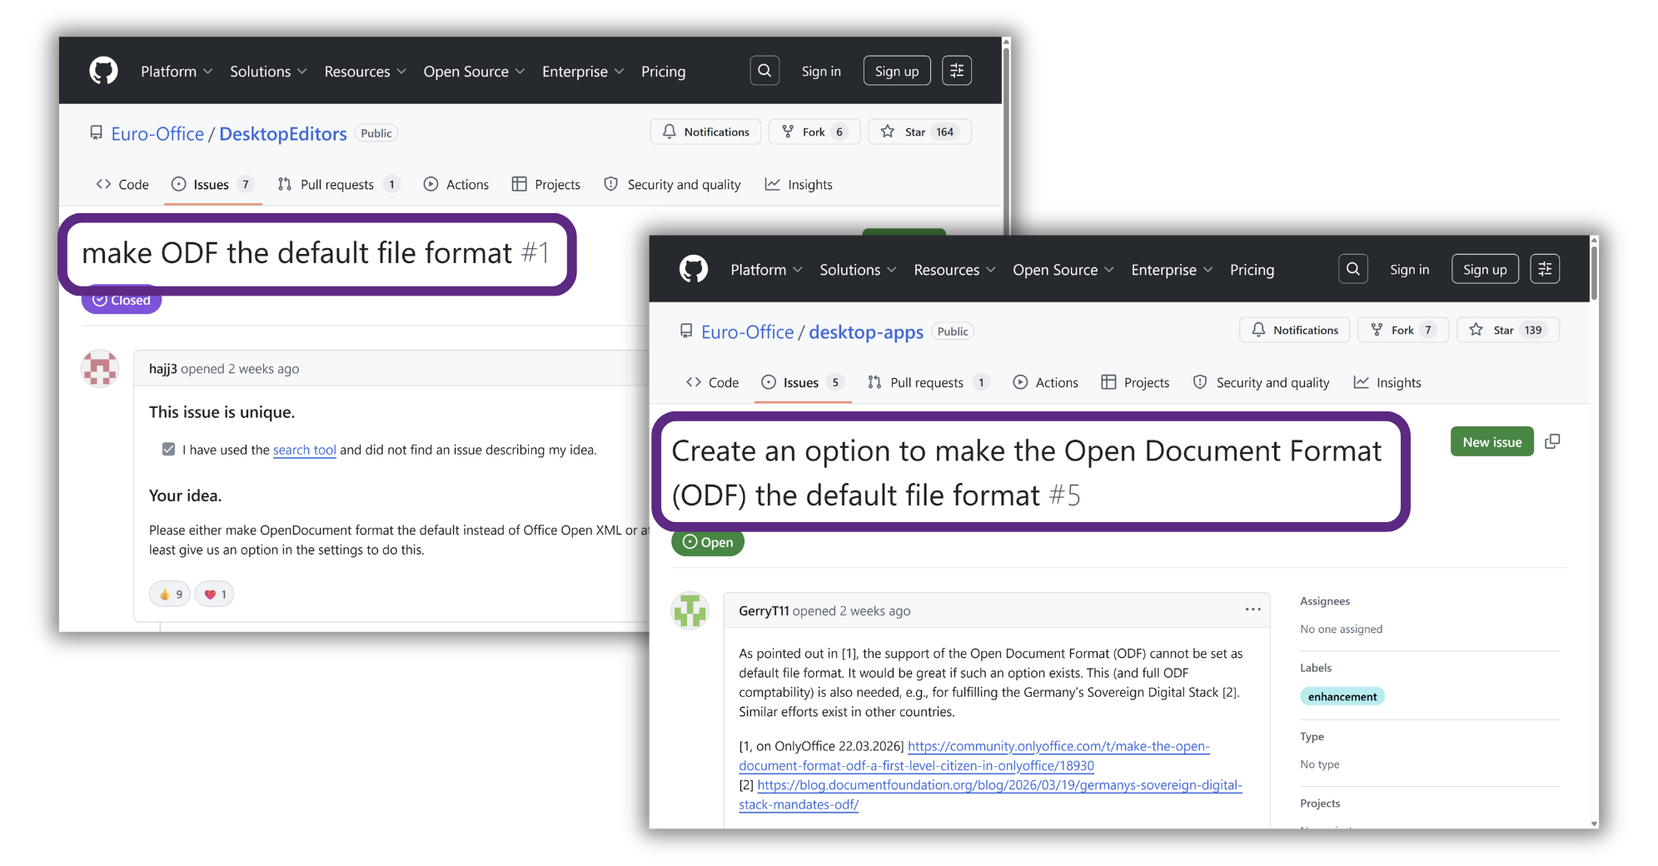
Task: Open search in DesktopEditors window header
Action: 764,71
